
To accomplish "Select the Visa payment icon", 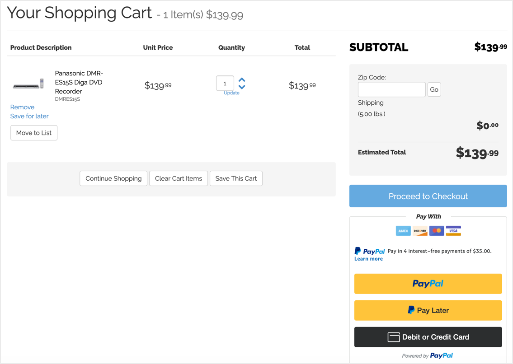I will 453,230.
